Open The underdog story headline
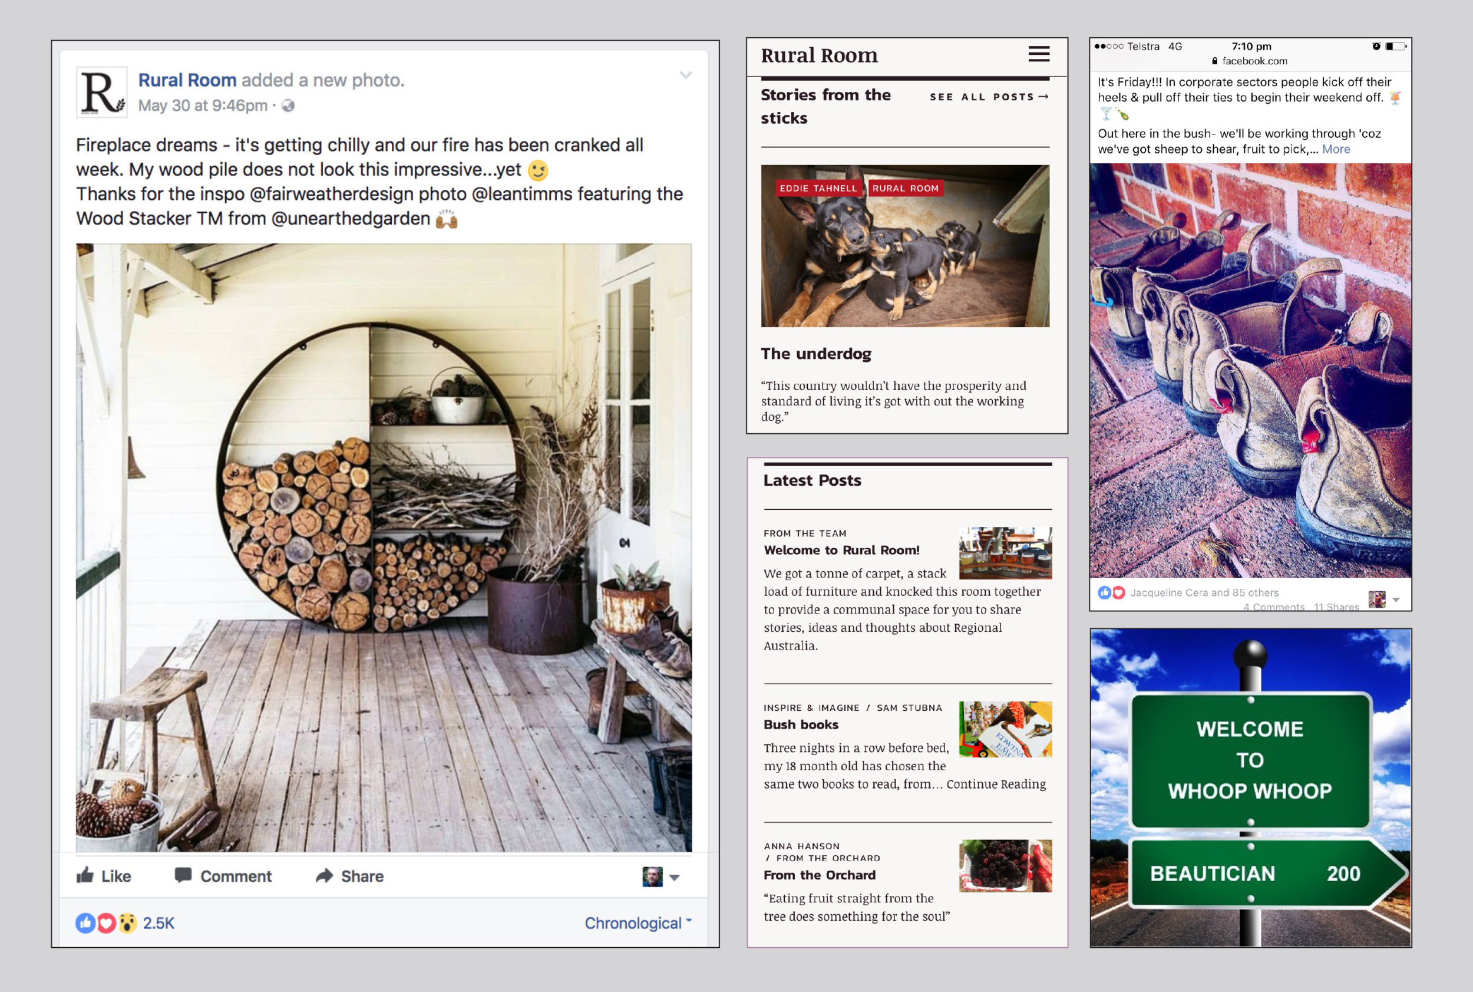Screen dimensions: 1473x992 click(816, 354)
